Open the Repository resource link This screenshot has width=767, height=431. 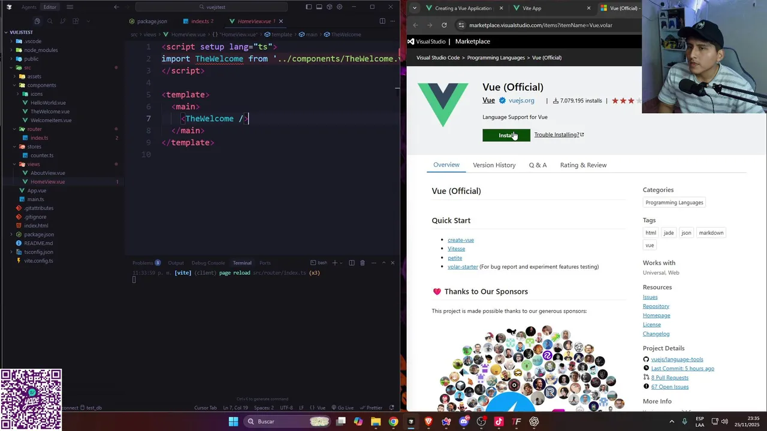coord(656,306)
